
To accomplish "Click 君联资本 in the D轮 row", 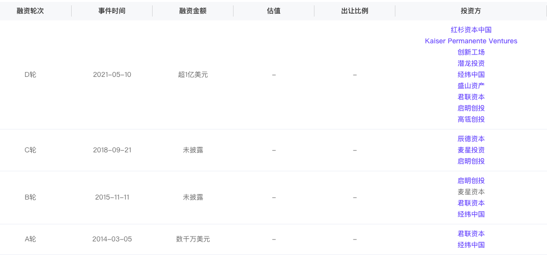I will click(x=471, y=97).
